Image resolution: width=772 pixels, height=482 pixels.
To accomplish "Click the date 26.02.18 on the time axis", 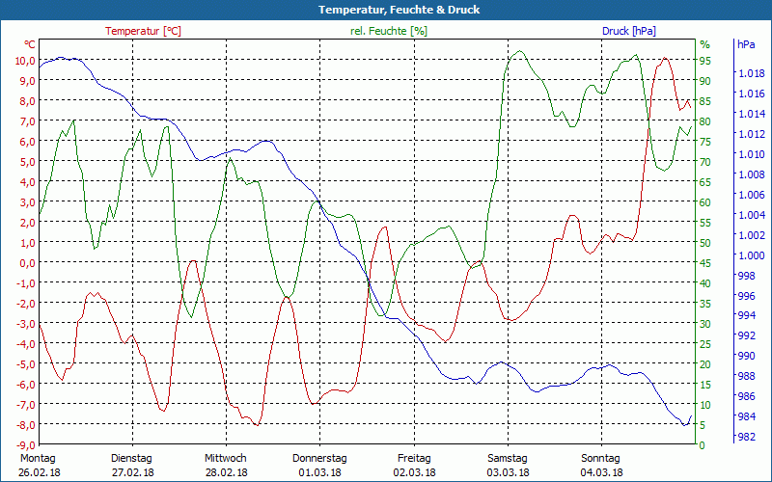I will 39,472.
